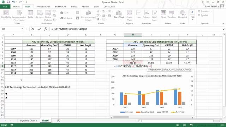Viewport: 226px width, 127px height.
Task: Click the sheet horizontal scrollbar
Action: (x=177, y=121)
